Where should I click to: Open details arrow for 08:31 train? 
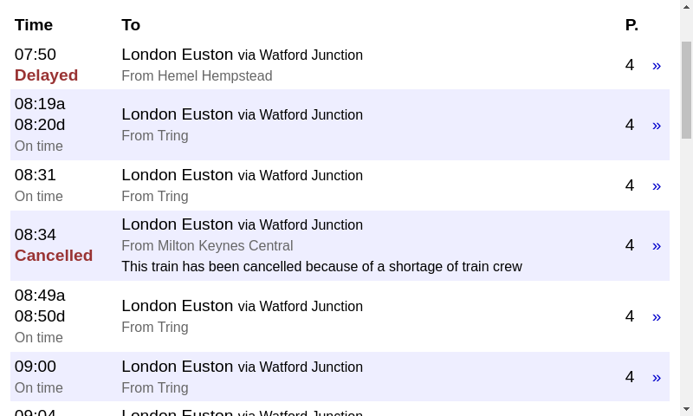tap(657, 186)
